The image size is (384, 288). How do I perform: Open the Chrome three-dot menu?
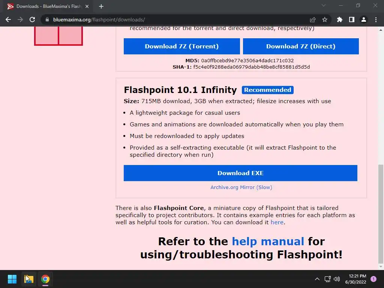pyautogui.click(x=376, y=19)
